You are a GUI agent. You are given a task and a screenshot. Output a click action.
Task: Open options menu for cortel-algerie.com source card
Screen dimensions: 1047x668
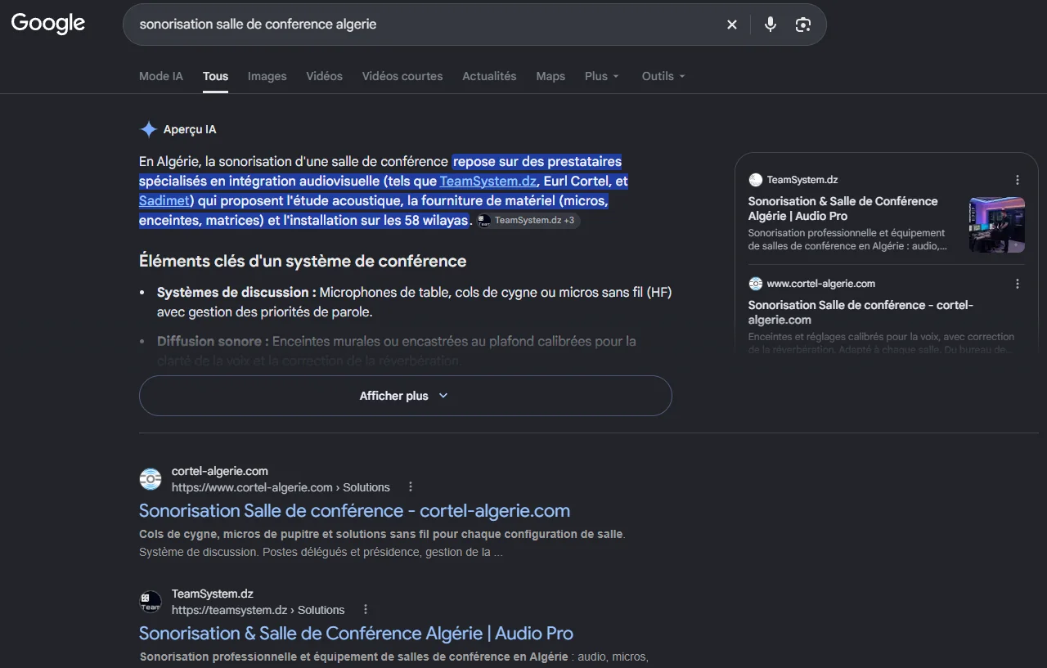point(1018,284)
